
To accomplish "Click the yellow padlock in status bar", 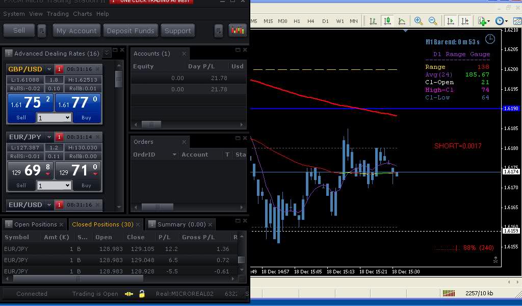I will (142, 294).
